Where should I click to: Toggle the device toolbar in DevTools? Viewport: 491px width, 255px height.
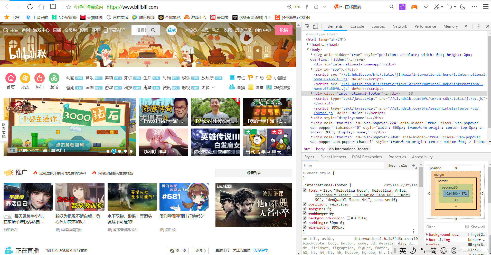tap(316, 26)
